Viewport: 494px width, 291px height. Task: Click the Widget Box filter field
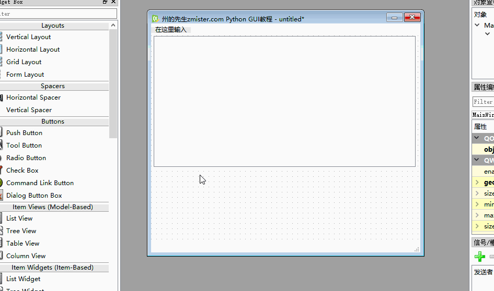(58, 14)
